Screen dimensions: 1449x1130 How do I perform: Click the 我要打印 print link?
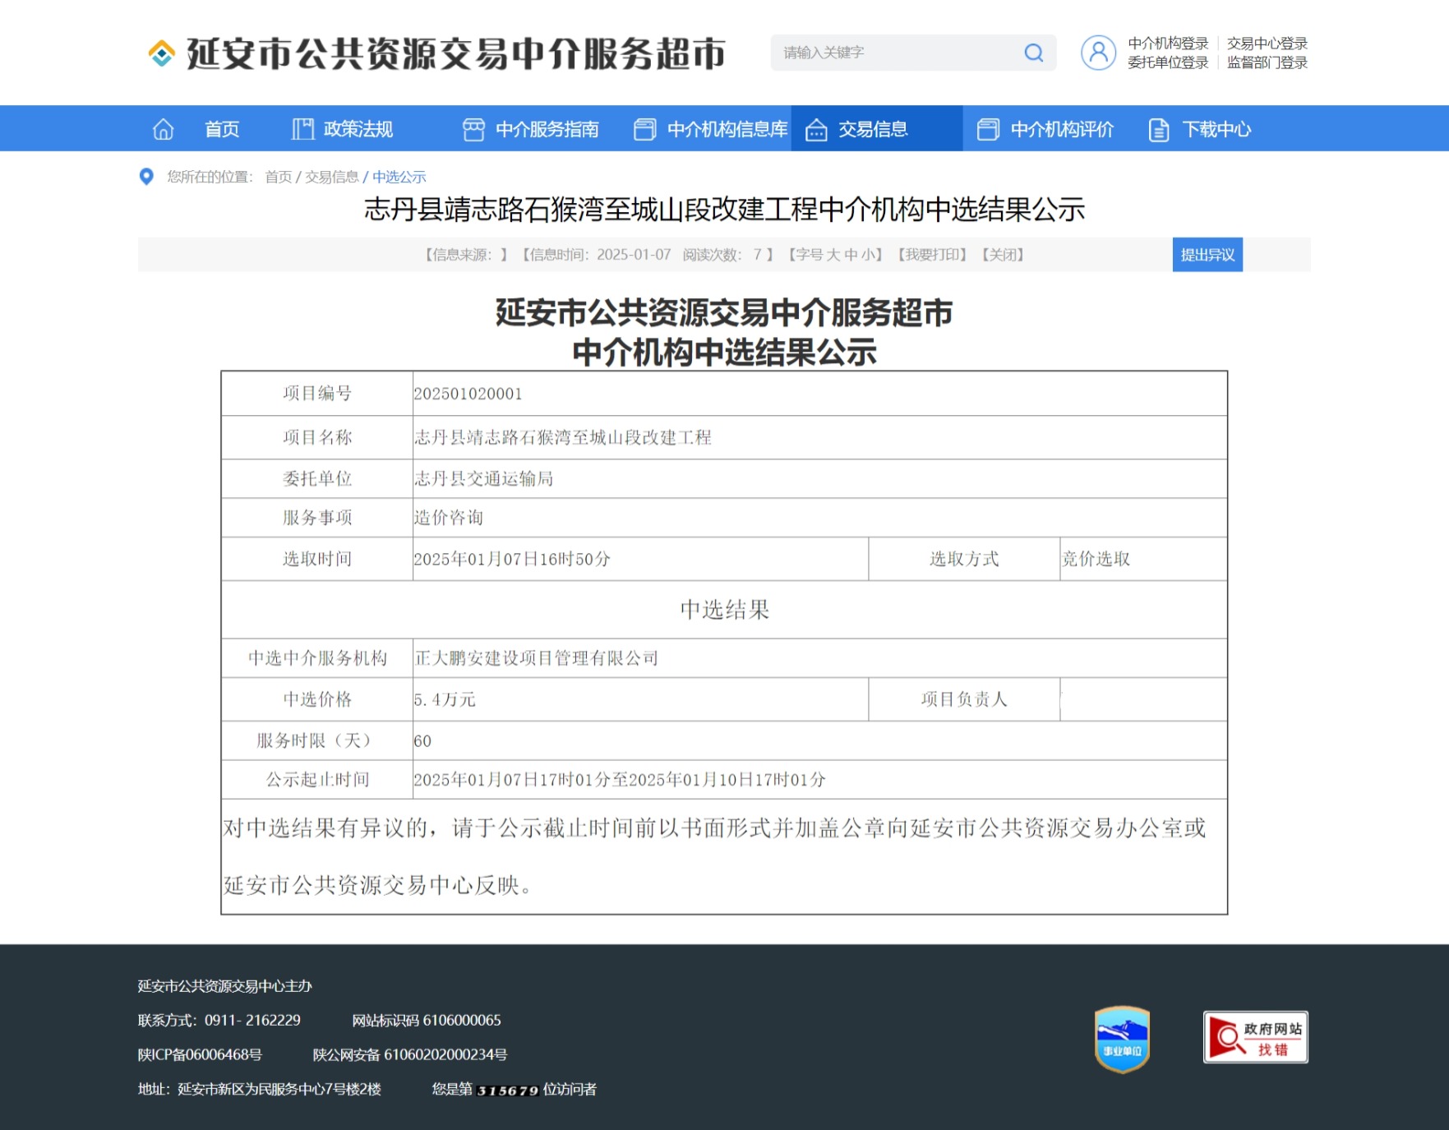pyautogui.click(x=932, y=255)
